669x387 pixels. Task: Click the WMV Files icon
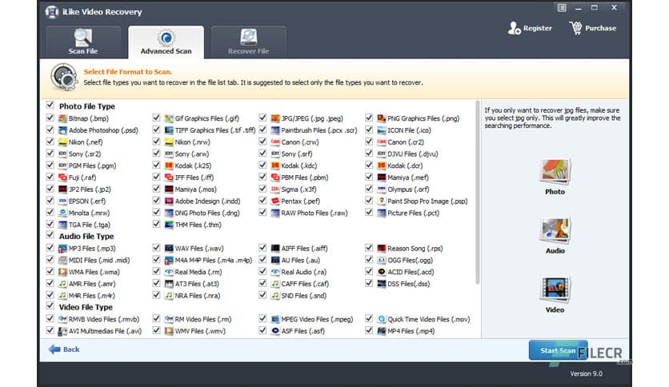pyautogui.click(x=169, y=331)
